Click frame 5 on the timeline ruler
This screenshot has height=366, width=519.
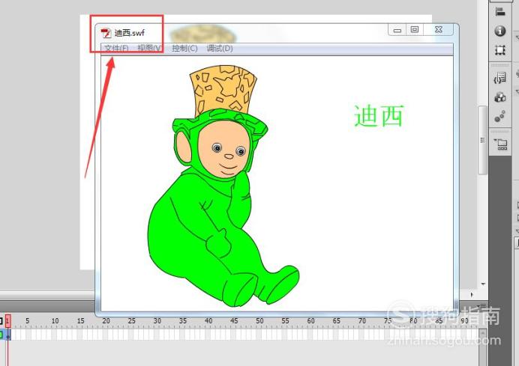click(28, 321)
